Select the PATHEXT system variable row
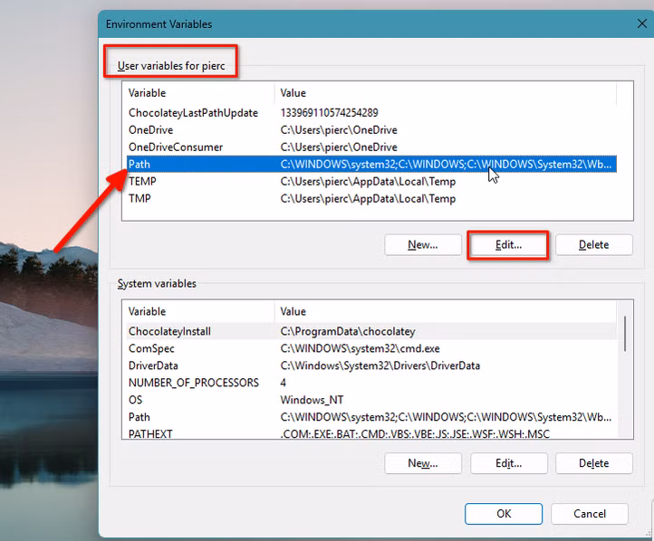The image size is (654, 541). pyautogui.click(x=150, y=434)
